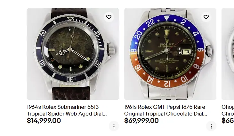The height and width of the screenshot is (136, 234).
Task: Toggle the heart on GMT Pepsi 1675 listing
Action: [x=206, y=17]
